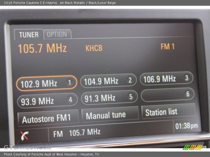The height and width of the screenshot is (157, 210).
Task: Select preset 3 at 106.9 MHz
Action: click(167, 78)
